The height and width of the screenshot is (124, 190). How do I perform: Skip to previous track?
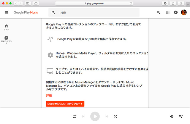pyautogui.click(x=83, y=116)
